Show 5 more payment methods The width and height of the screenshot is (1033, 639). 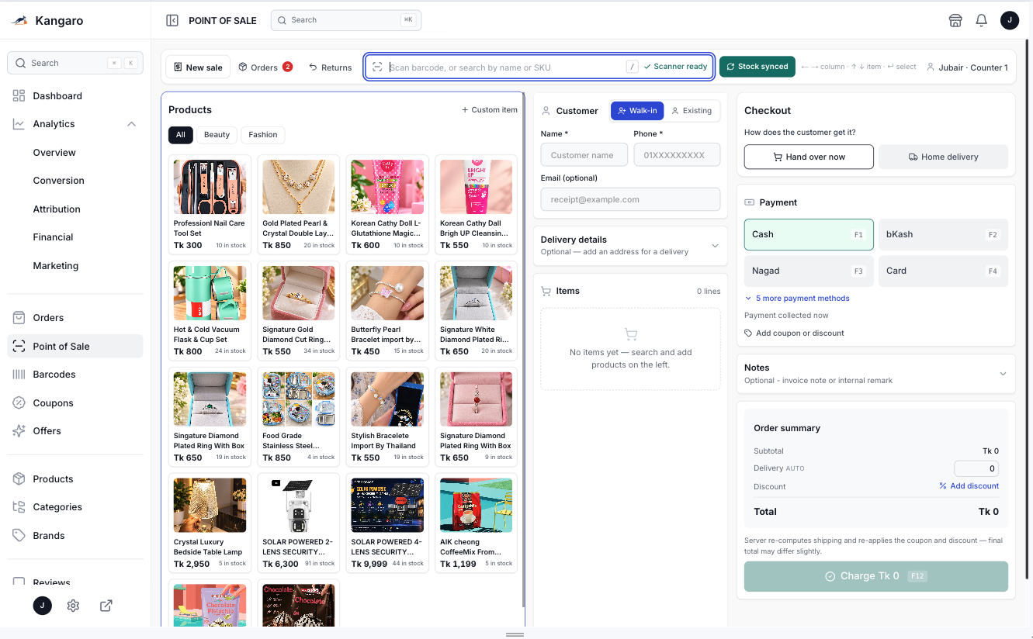[797, 299]
